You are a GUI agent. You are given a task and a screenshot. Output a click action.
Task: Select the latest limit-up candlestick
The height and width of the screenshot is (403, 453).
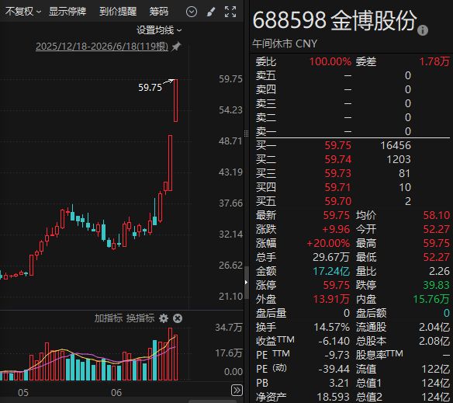(175, 100)
